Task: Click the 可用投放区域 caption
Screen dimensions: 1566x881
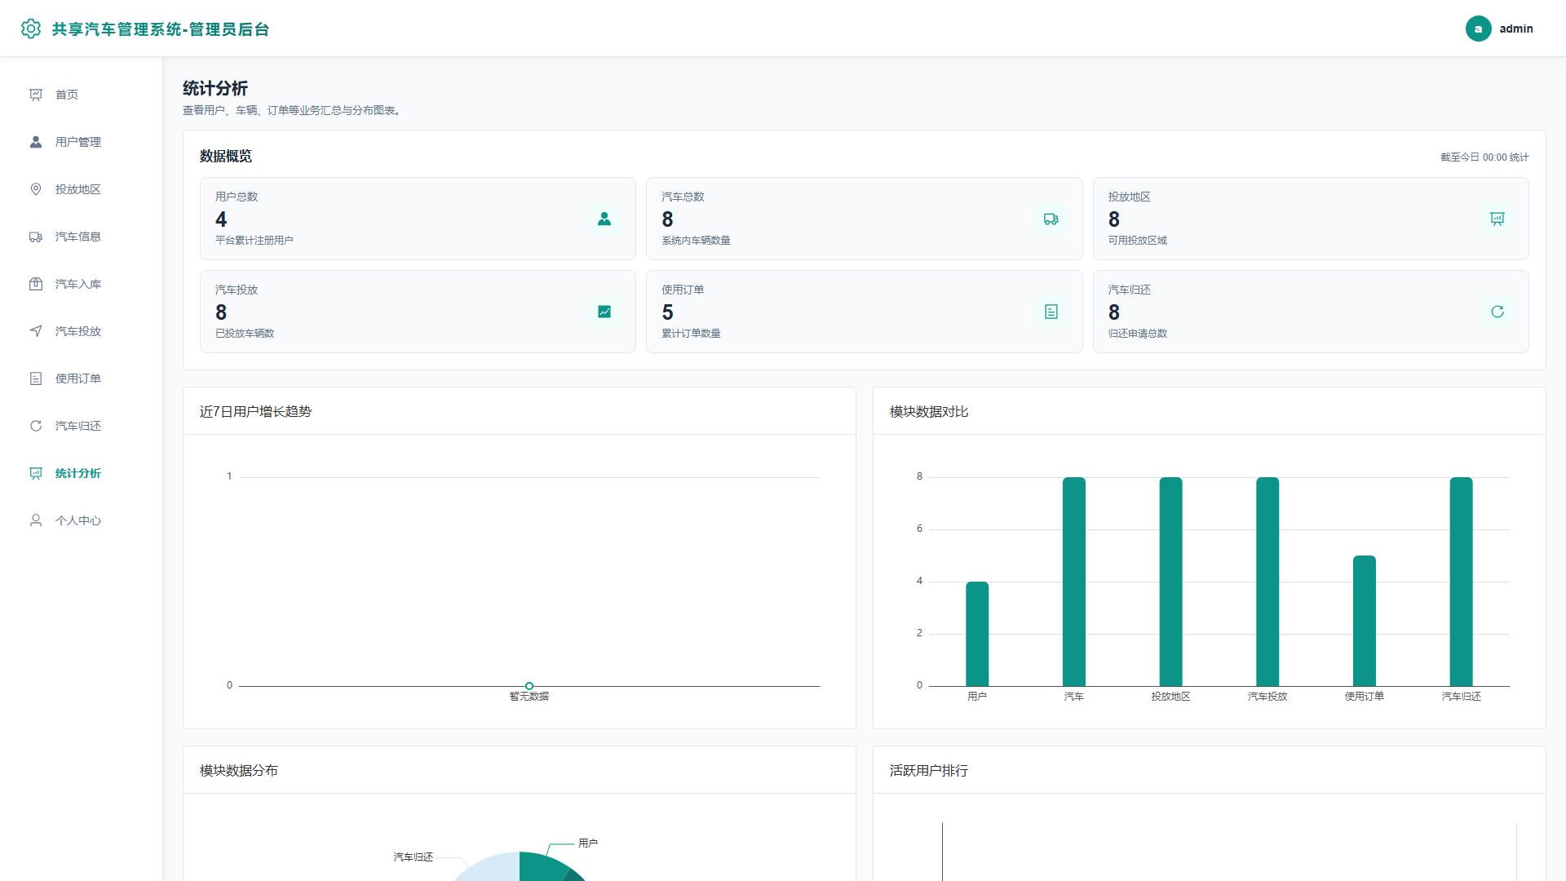Action: [1138, 241]
